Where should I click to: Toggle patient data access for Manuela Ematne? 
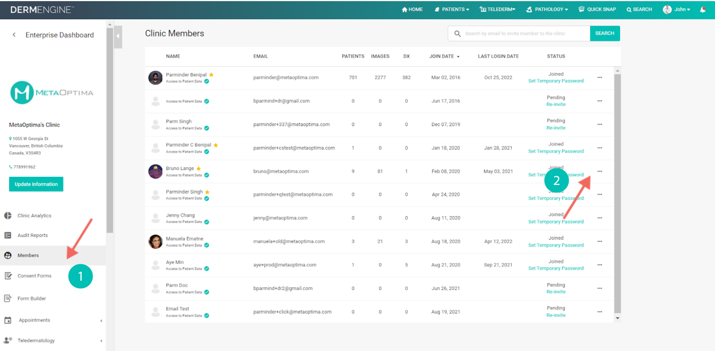pyautogui.click(x=207, y=245)
